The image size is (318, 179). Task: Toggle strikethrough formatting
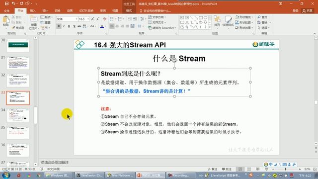pos(79,26)
